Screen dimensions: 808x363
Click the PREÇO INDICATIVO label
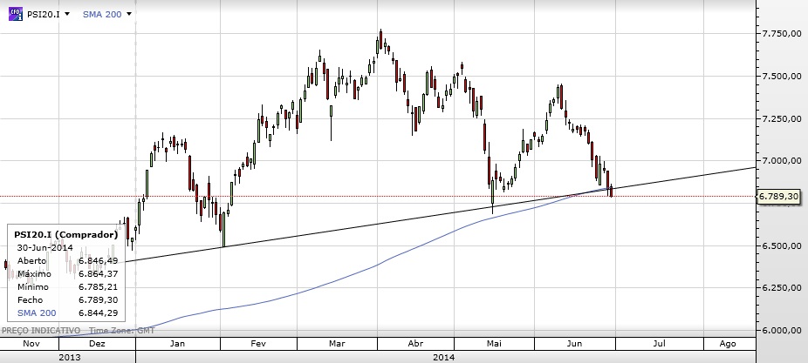[x=41, y=331]
